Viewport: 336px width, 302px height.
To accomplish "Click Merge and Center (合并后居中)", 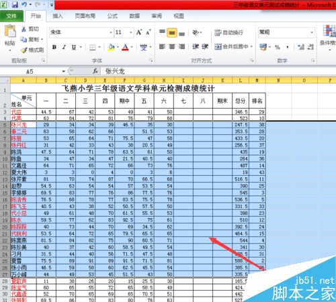I will click(231, 46).
